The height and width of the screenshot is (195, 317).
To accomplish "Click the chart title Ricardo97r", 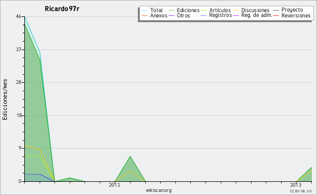I will (62, 9).
